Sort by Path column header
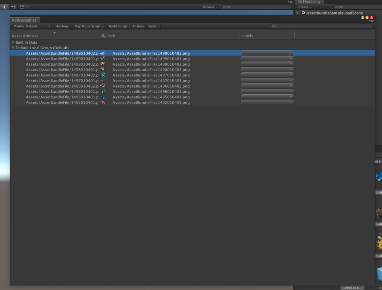This screenshot has height=290, width=382. [x=173, y=35]
